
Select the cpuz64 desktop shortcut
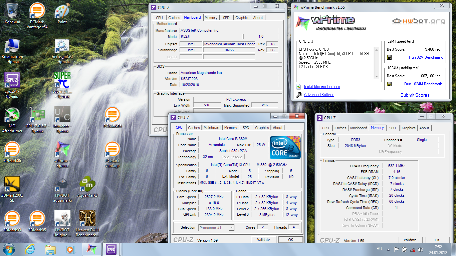point(12,85)
